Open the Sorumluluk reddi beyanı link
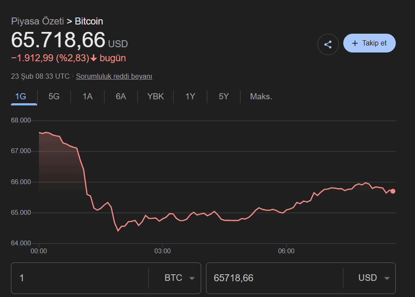 click(114, 76)
